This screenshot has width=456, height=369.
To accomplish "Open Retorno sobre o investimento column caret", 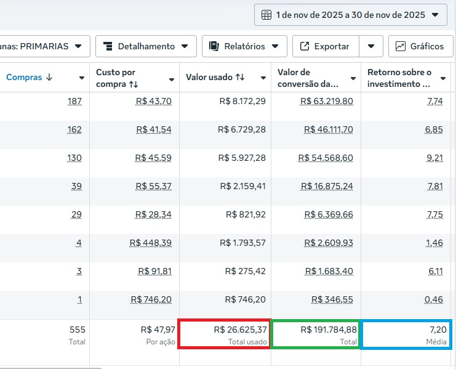I will (x=443, y=78).
